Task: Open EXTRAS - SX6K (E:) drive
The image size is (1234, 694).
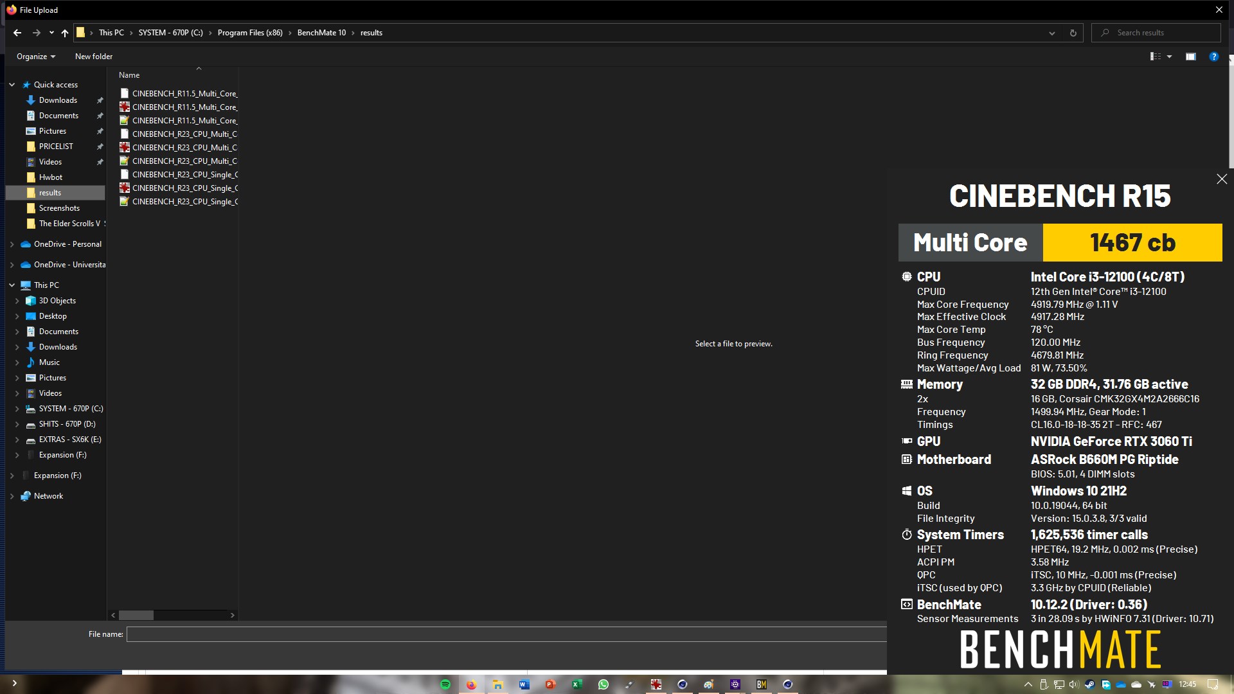Action: (x=69, y=440)
